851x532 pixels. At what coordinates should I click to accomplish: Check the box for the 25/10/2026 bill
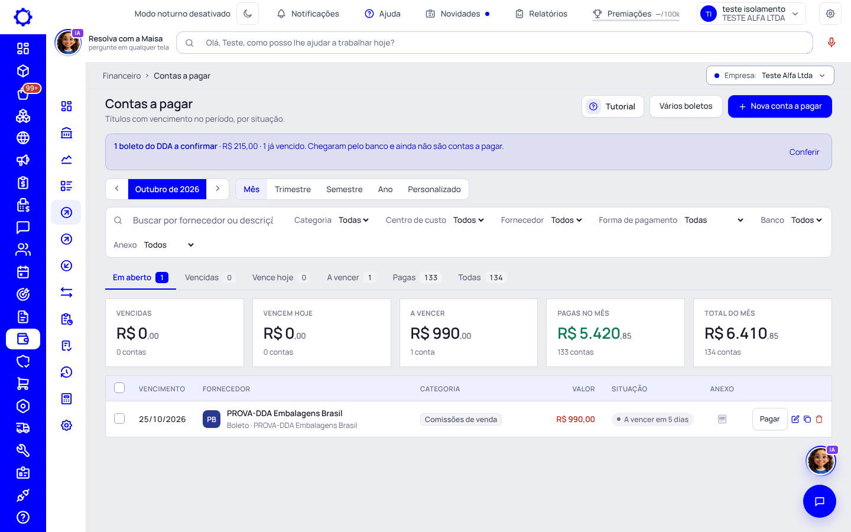[x=119, y=419]
